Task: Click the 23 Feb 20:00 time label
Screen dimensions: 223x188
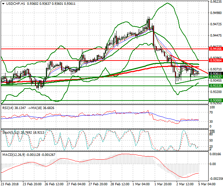Action: (x=32, y=184)
